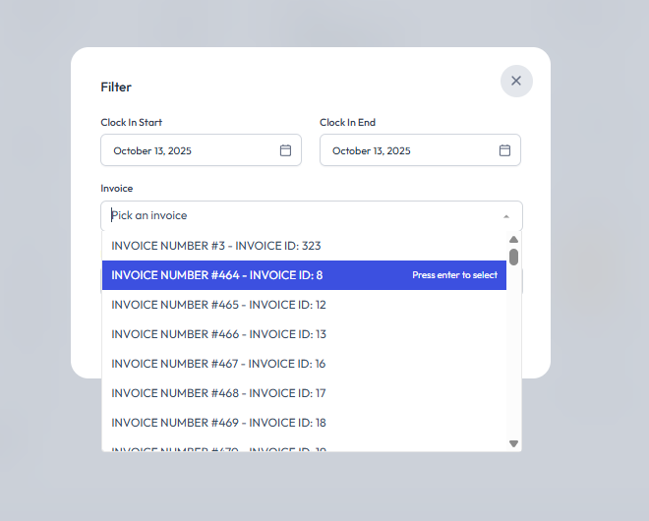Click the invoice list scroll-down arrow
This screenshot has width=649, height=521.
[x=513, y=443]
